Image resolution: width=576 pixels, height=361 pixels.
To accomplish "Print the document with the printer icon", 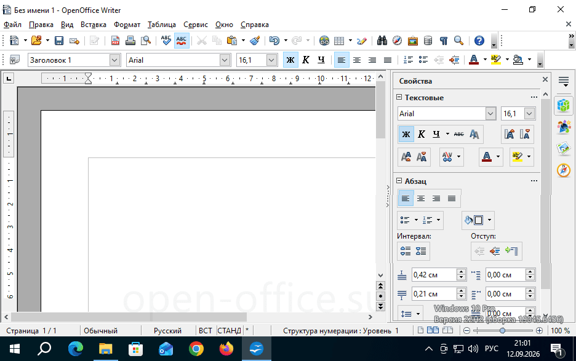I will tap(130, 41).
